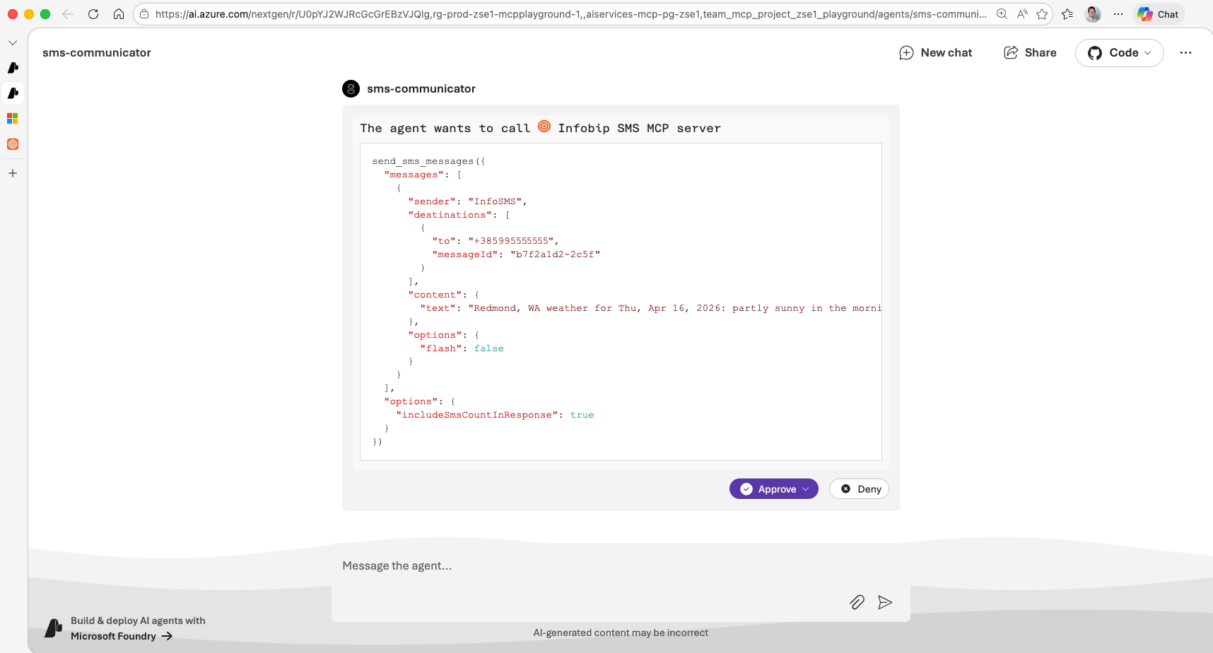1213x653 pixels.
Task: Click AI-generated content may be incorrect notice
Action: coord(621,633)
